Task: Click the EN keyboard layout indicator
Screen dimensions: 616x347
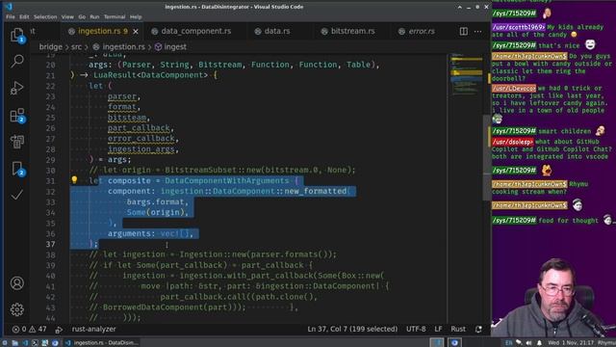Action: [509, 343]
